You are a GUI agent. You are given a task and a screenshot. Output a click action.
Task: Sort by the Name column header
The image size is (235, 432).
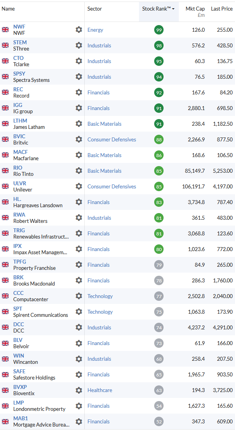click(x=8, y=9)
